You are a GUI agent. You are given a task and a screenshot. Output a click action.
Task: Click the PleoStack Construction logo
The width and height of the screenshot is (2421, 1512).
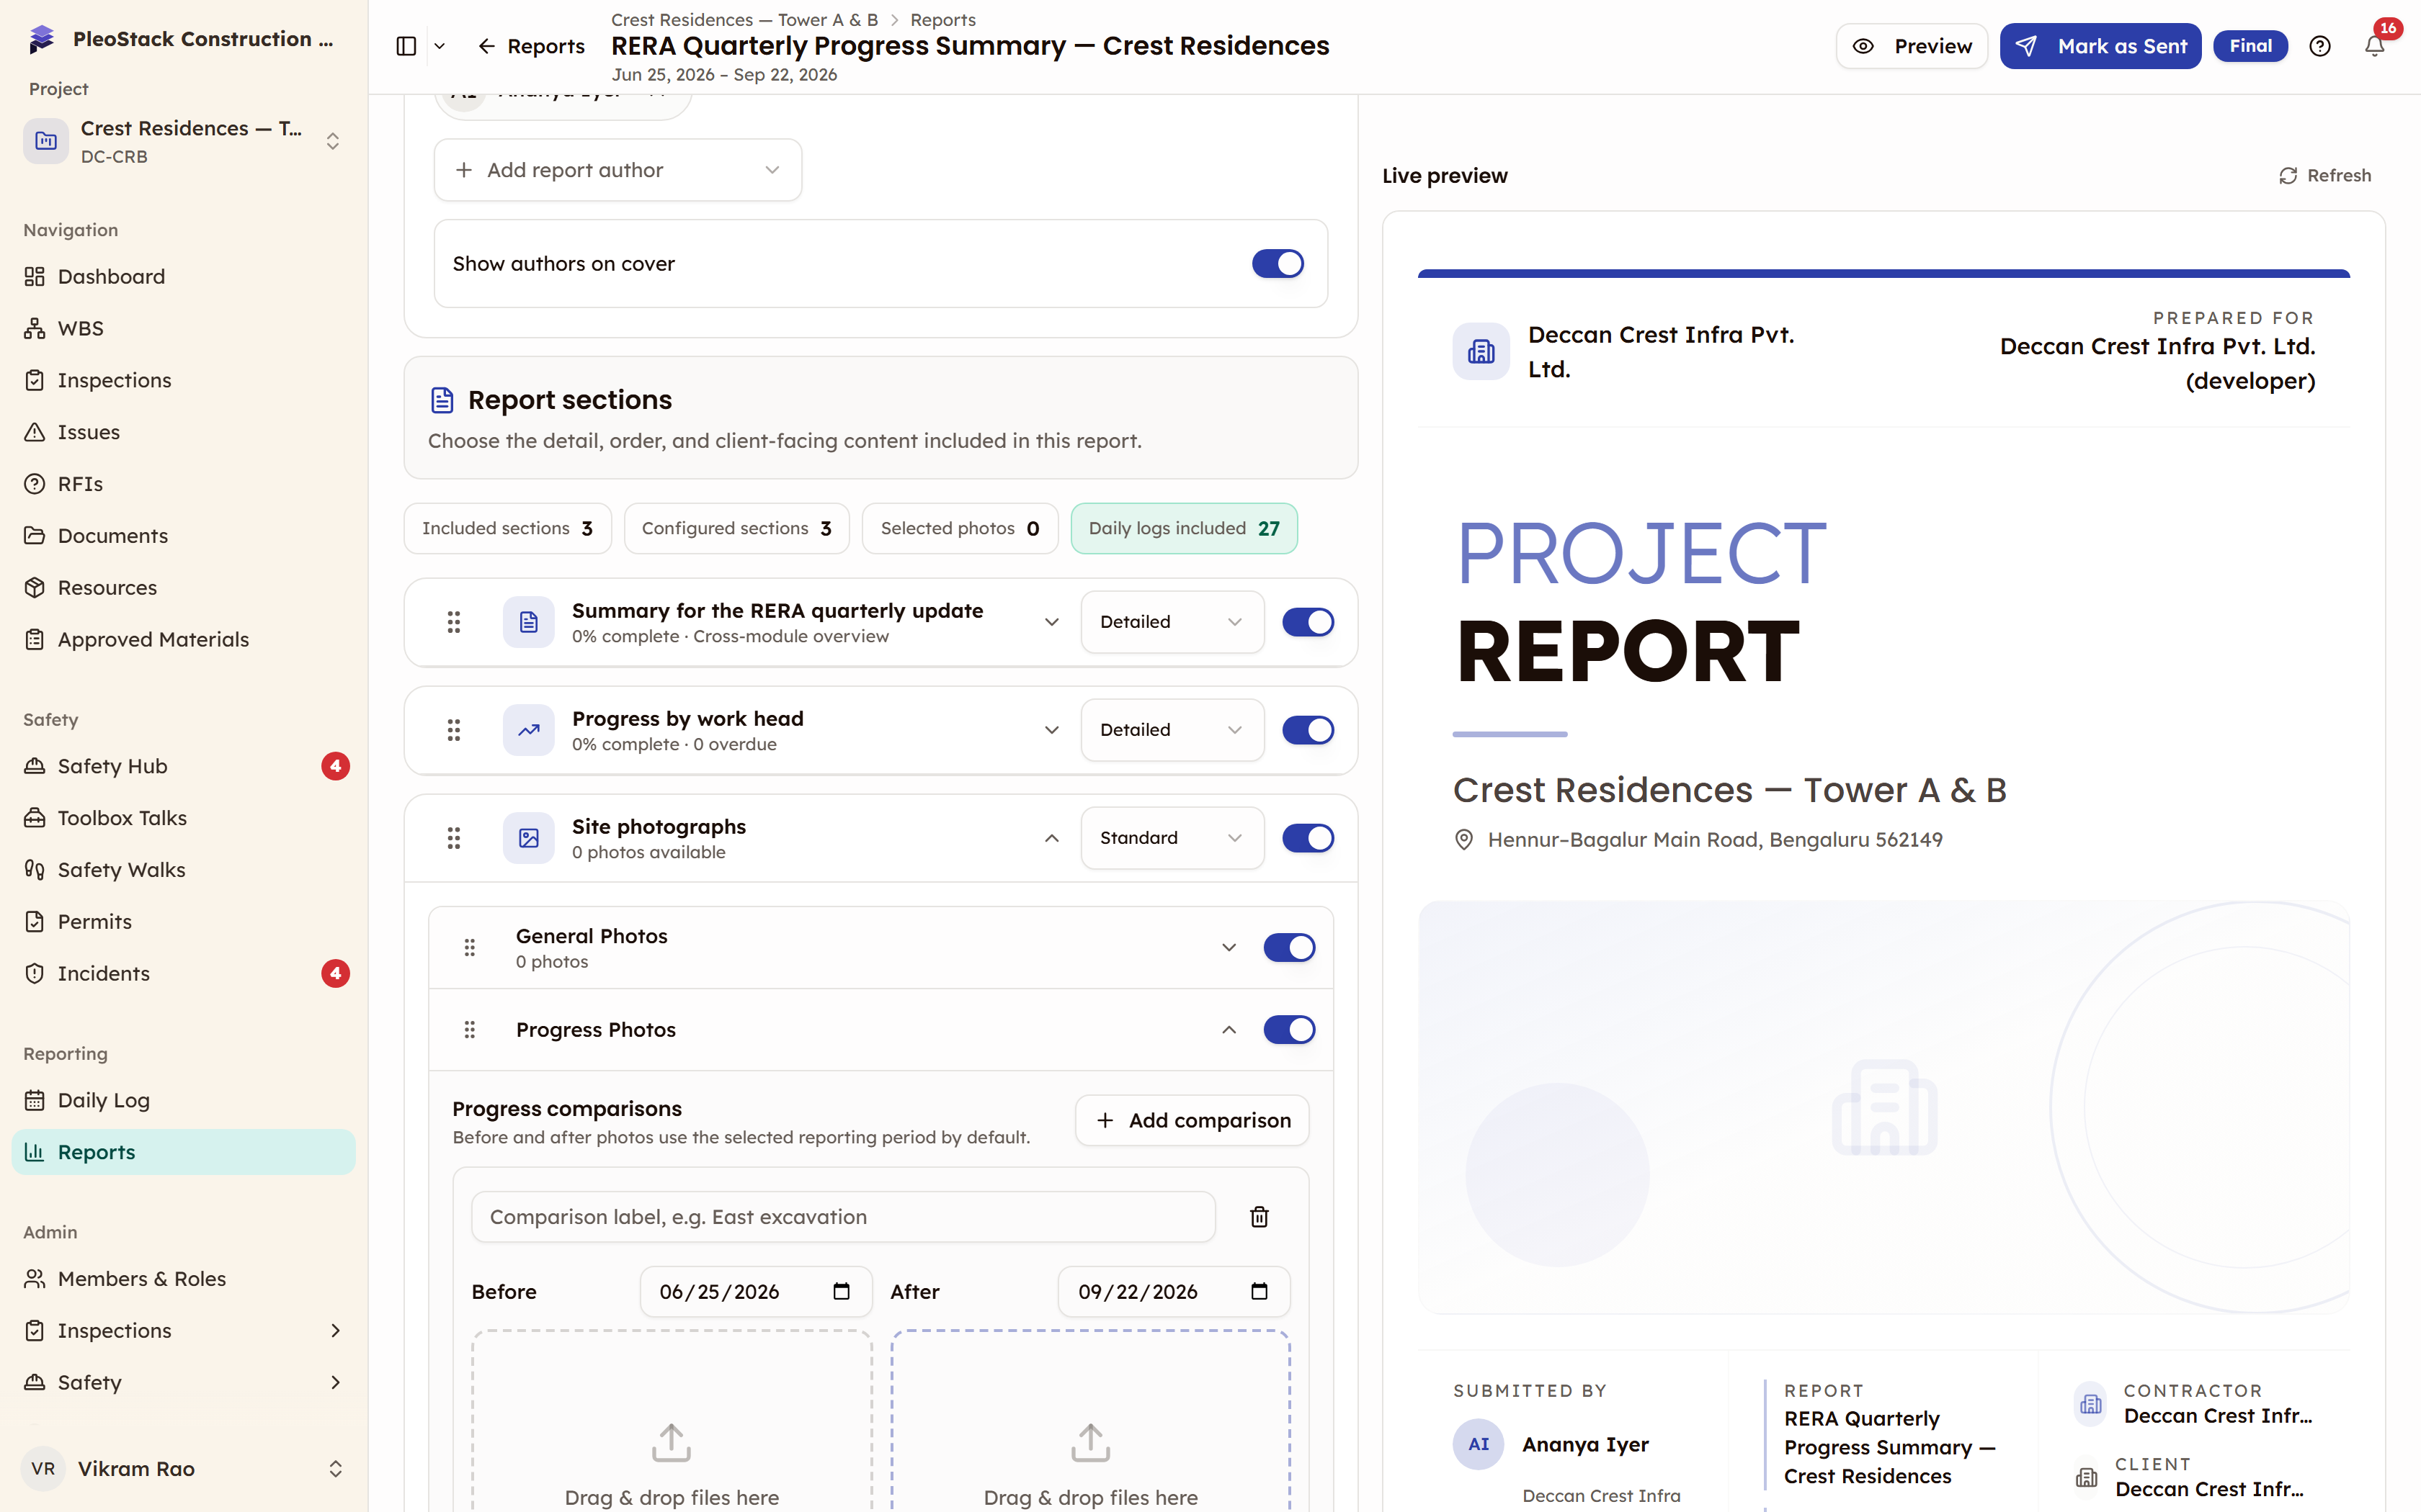(42, 39)
